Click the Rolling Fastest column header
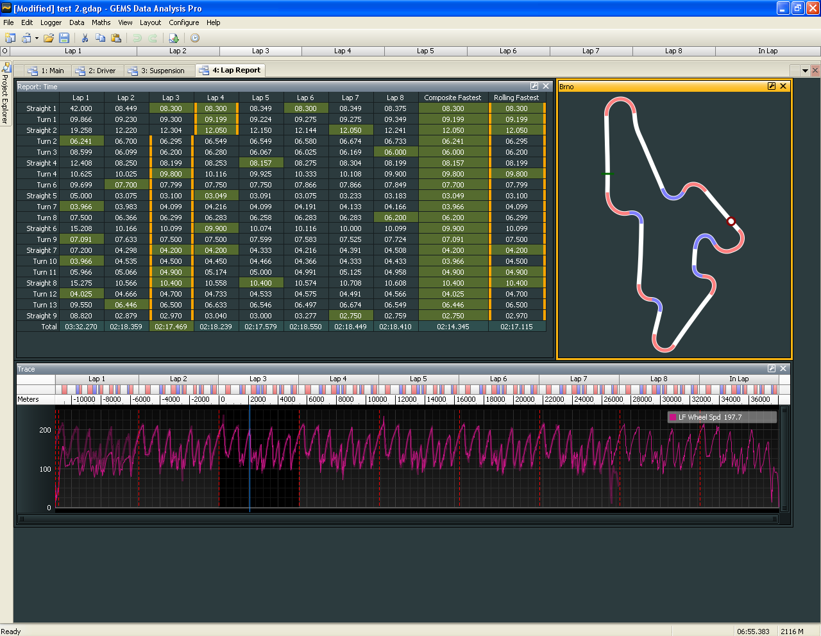 point(516,98)
